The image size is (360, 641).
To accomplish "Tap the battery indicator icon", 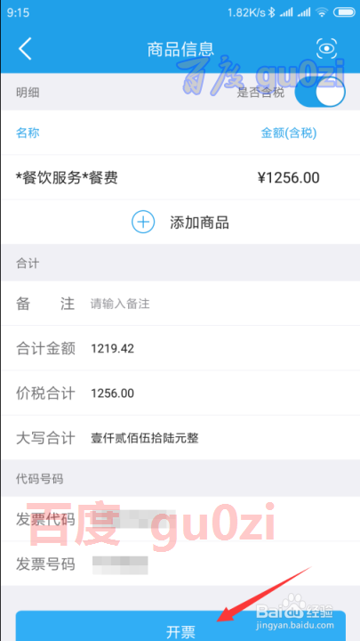I will (344, 12).
